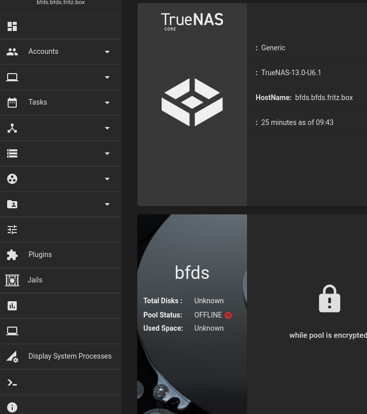Click the uptime 25 minutes as of 09:43
This screenshot has height=414, width=367.
(x=297, y=122)
